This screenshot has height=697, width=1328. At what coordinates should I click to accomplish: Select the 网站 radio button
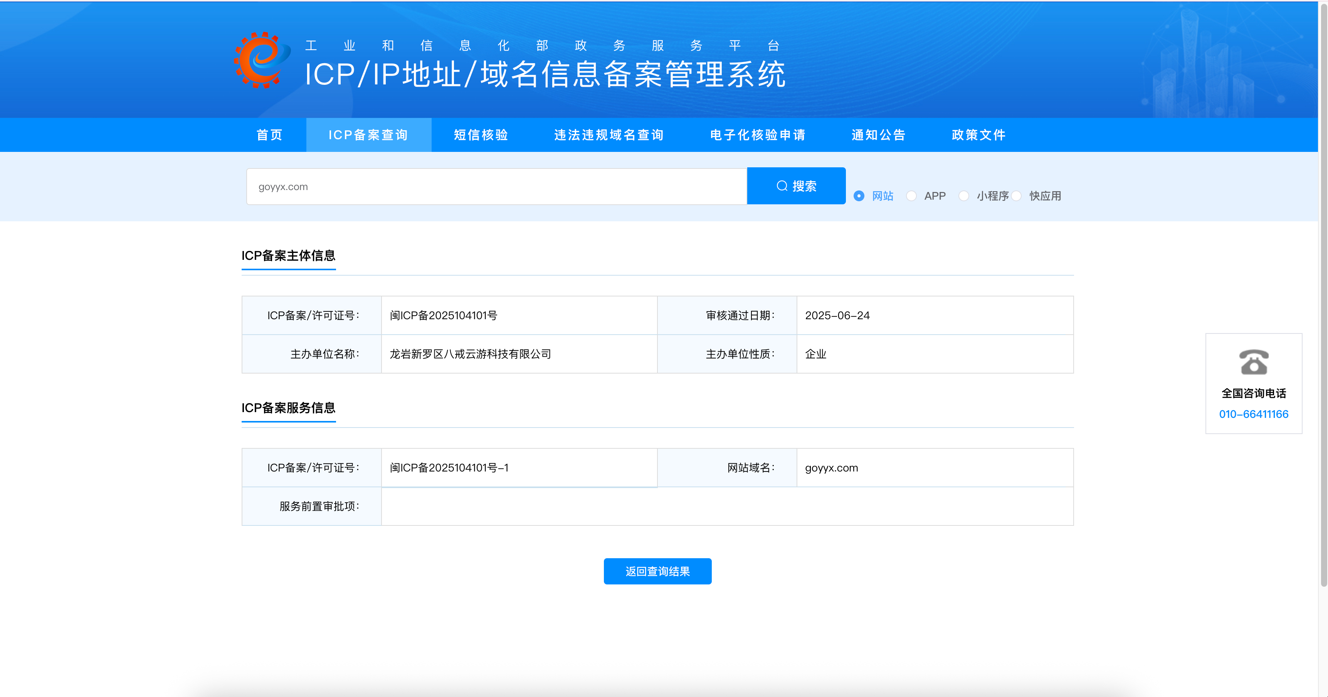[x=859, y=196]
